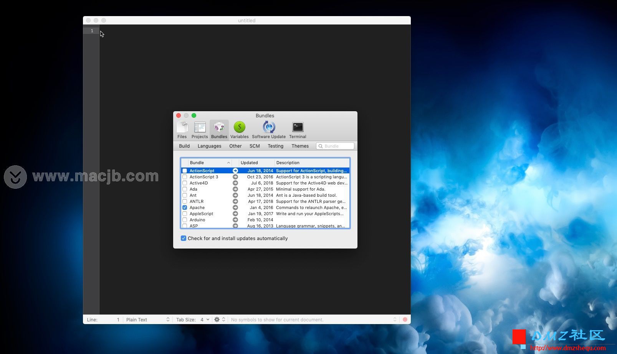The height and width of the screenshot is (354, 617).
Task: Enable the Ada bundle checkbox
Action: pyautogui.click(x=185, y=189)
